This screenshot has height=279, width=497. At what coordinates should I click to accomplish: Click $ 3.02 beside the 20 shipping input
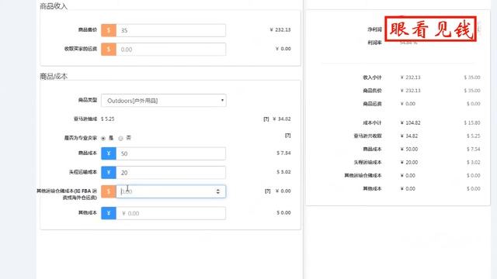pos(283,172)
